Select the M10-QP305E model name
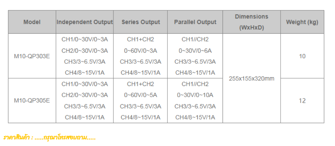The image size is (335, 146). click(x=32, y=100)
